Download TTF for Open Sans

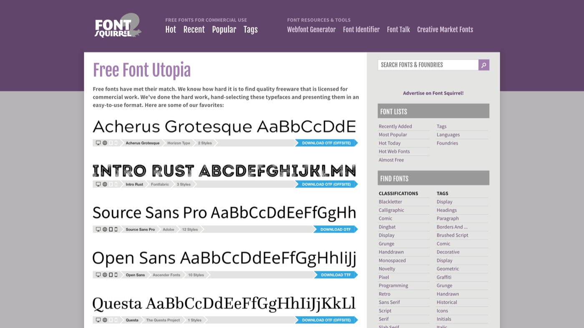[x=335, y=275]
